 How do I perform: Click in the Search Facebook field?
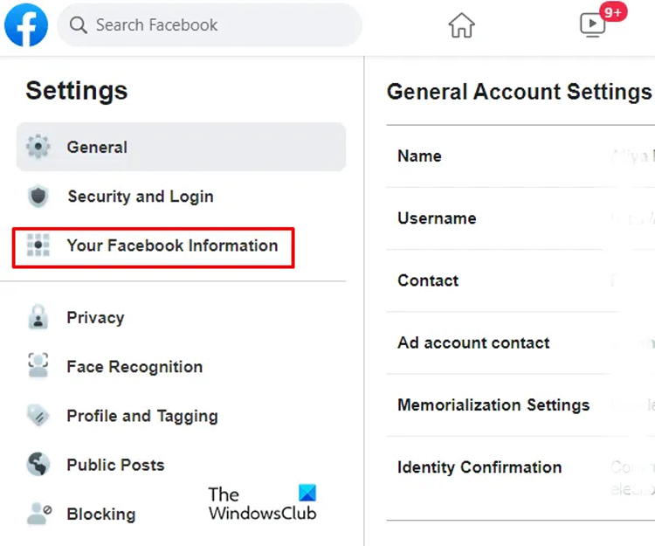point(210,25)
